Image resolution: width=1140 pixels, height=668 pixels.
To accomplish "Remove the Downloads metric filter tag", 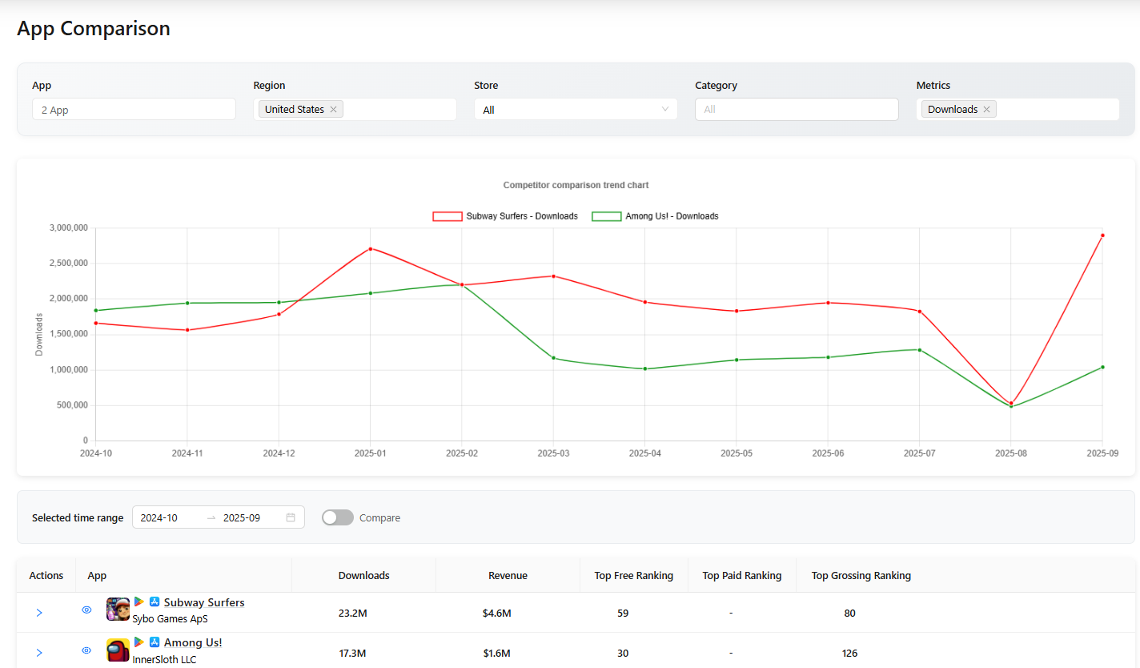I will [x=987, y=109].
